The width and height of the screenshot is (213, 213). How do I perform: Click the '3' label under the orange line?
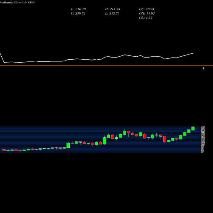point(204,69)
